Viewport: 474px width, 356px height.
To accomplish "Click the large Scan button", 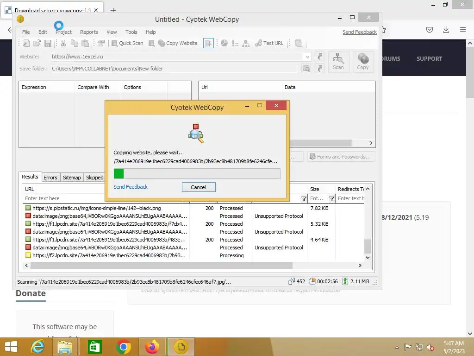I will point(338,62).
